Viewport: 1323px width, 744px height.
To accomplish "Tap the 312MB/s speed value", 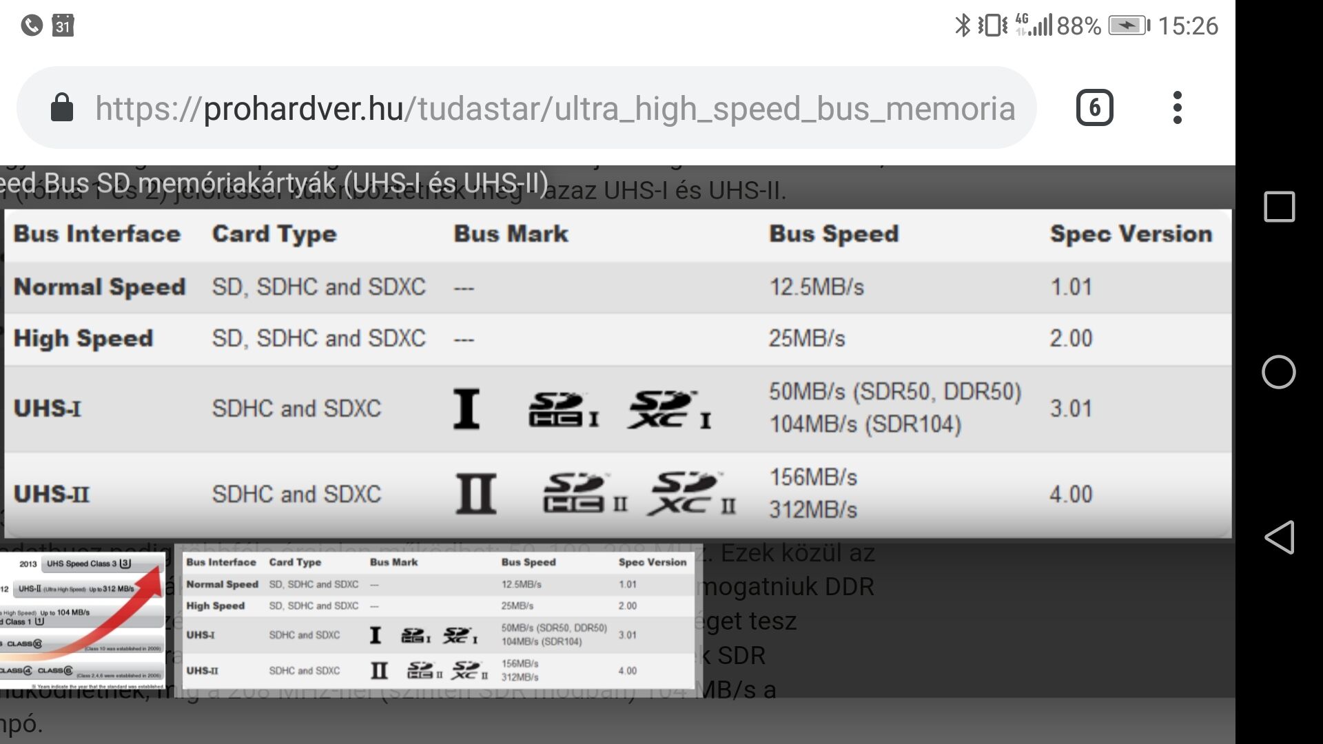I will (814, 510).
